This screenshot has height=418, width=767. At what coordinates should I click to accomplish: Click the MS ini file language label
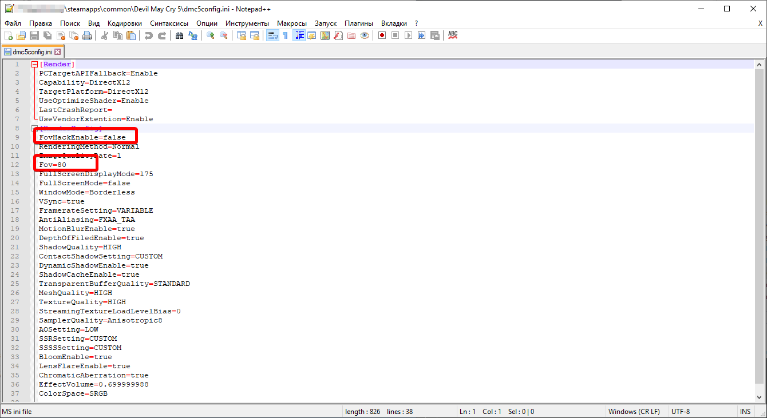(17, 412)
